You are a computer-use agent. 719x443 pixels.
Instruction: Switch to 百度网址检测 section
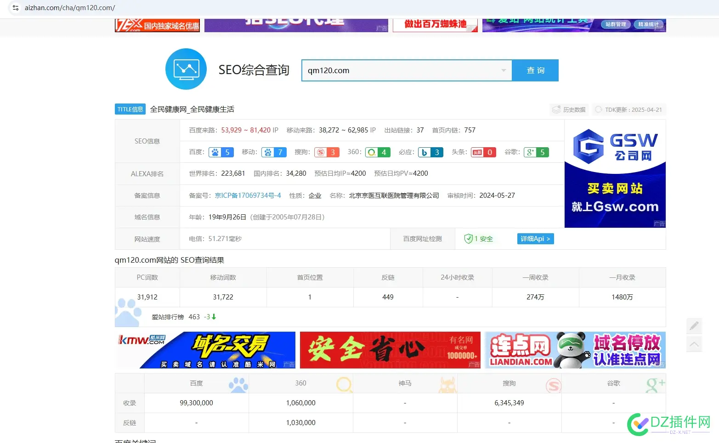pyautogui.click(x=422, y=238)
